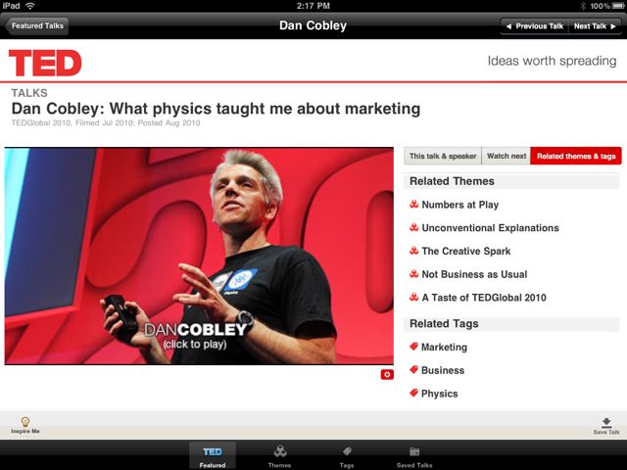Screen dimensions: 627x470
Task: Click theme icon beside A Taste of TEDGlobal 2010
Action: [x=413, y=297]
